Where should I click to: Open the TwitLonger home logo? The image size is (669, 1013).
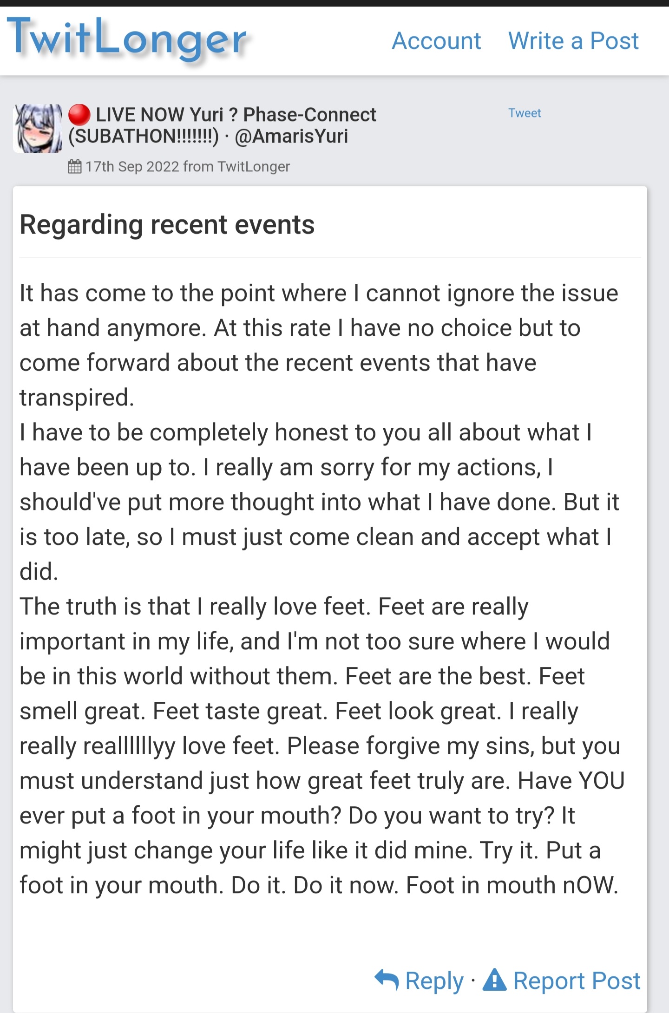[x=127, y=39]
